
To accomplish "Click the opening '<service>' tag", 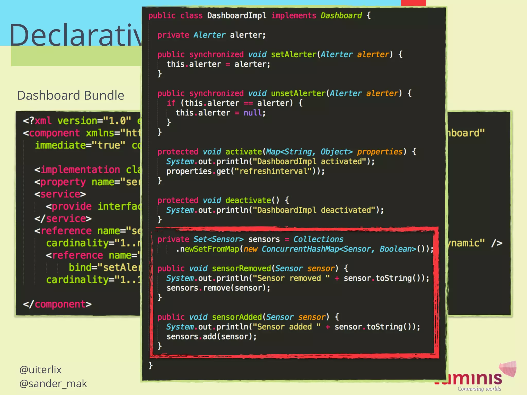I will click(x=60, y=194).
